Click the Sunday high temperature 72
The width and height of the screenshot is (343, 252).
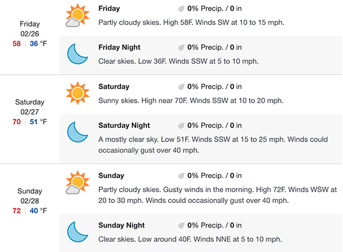click(x=17, y=211)
